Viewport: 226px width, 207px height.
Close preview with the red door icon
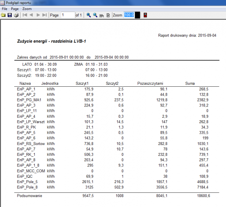[x=145, y=15]
